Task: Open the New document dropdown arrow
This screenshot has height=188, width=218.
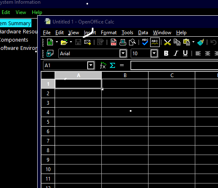Action: [57, 42]
